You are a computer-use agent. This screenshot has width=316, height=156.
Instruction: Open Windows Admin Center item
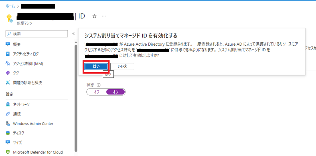tap(33, 123)
